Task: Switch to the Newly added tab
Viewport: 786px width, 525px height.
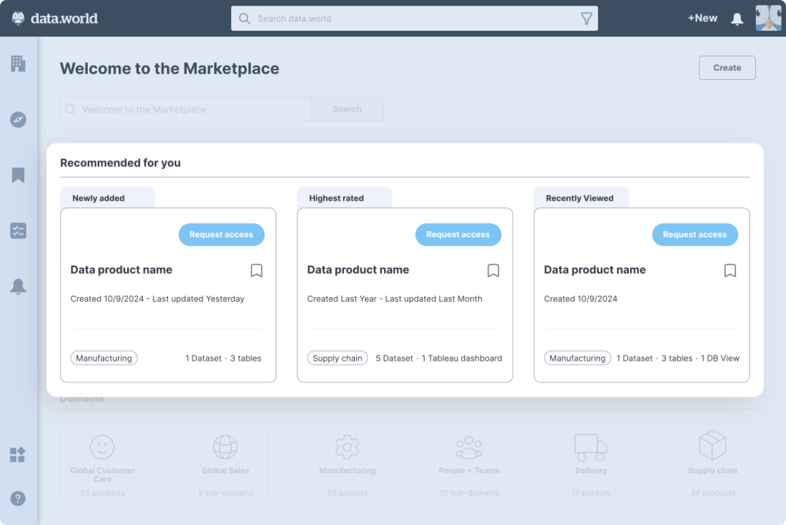Action: 107,198
